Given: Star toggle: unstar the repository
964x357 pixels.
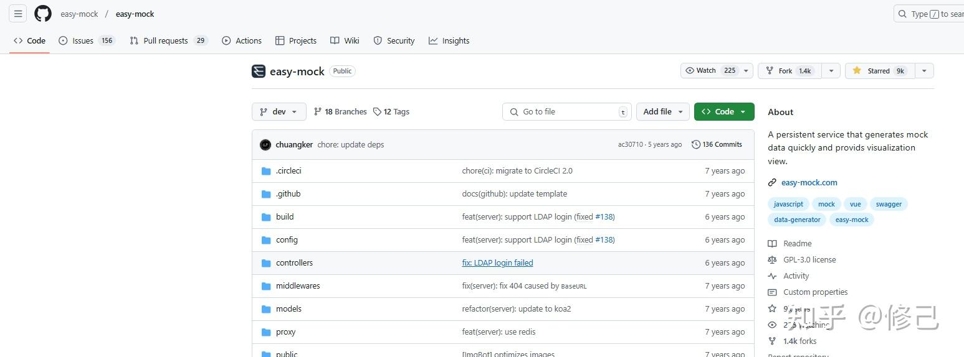Looking at the screenshot, I should tap(879, 71).
